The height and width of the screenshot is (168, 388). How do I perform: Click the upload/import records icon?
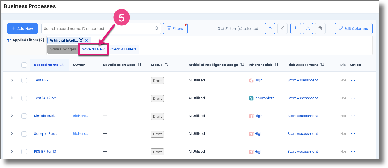pyautogui.click(x=308, y=28)
